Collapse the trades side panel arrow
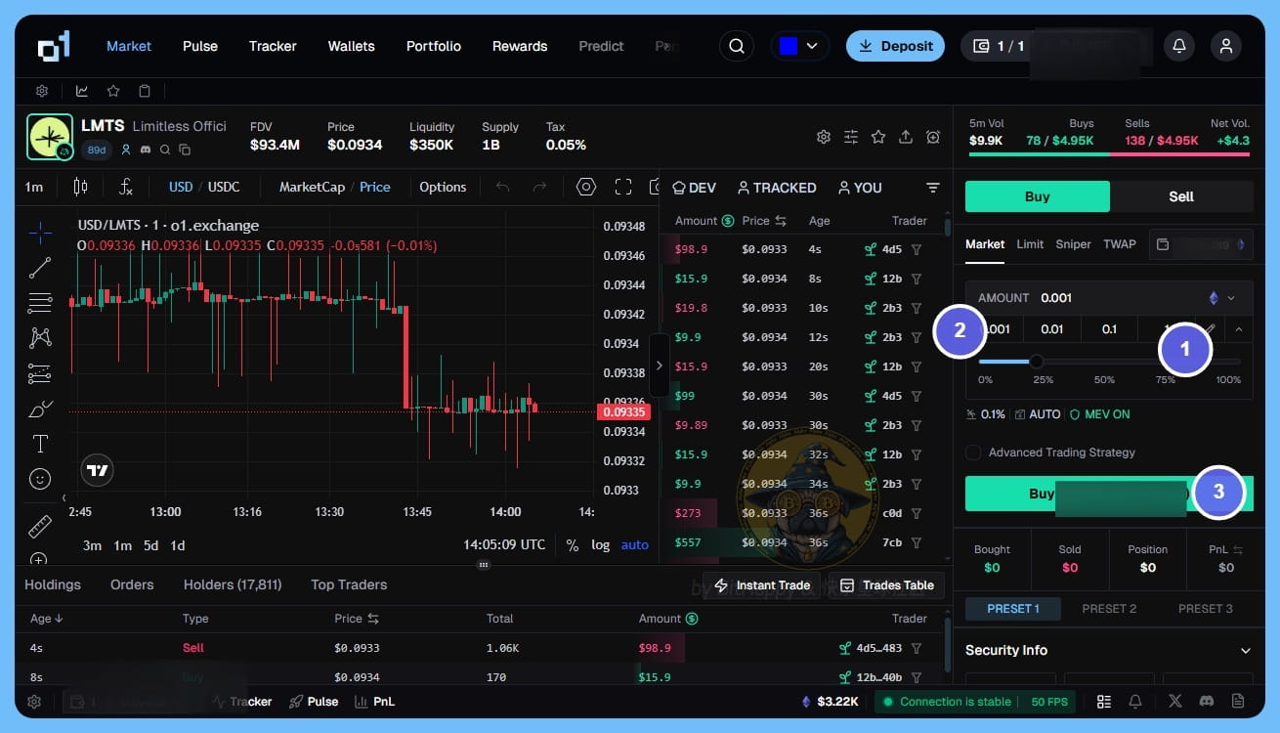The height and width of the screenshot is (733, 1280). tap(660, 366)
